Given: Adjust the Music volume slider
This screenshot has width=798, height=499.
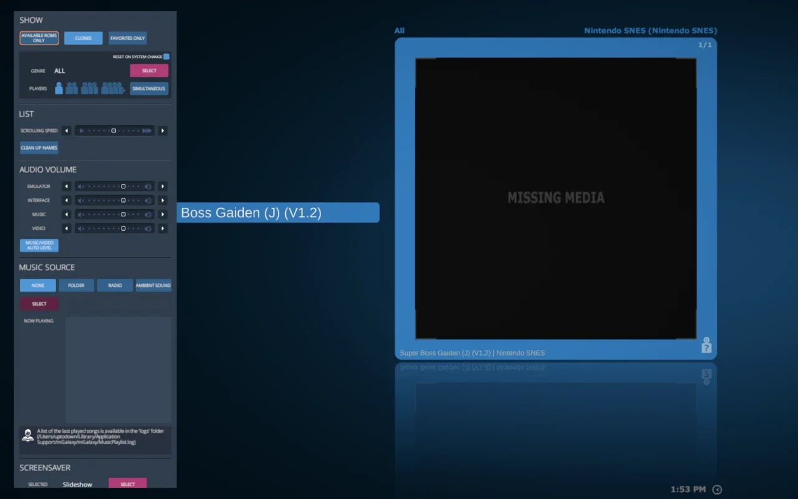Looking at the screenshot, I should pos(115,215).
